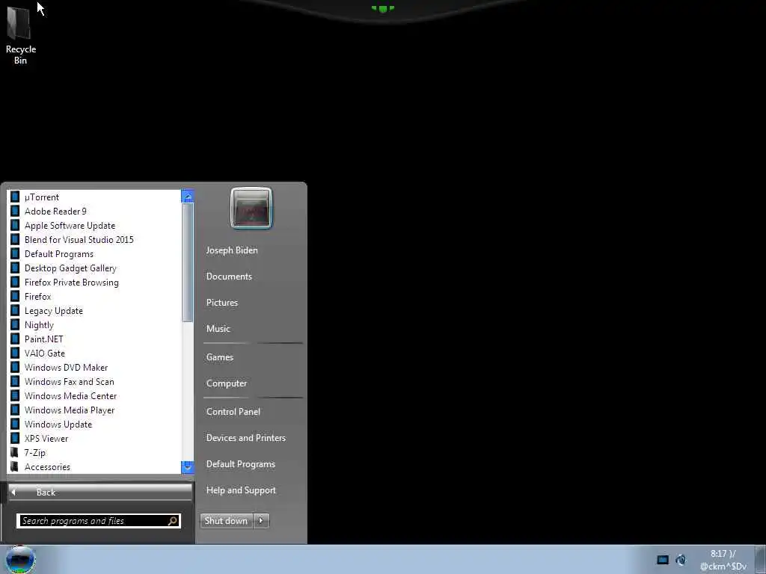Screen dimensions: 766x574
Task: Open Devices and Printers
Action: tap(245, 438)
